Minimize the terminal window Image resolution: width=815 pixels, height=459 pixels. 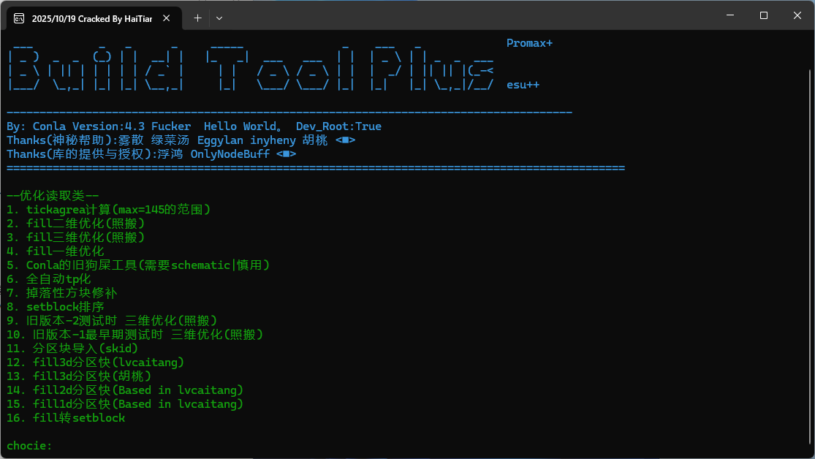tap(728, 15)
